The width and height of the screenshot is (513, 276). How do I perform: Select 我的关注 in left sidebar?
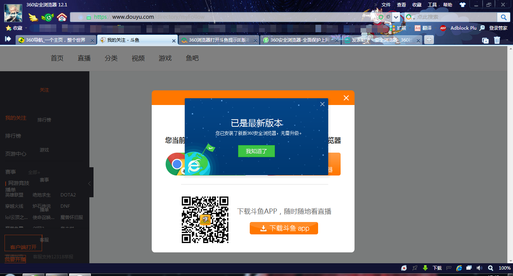16,118
